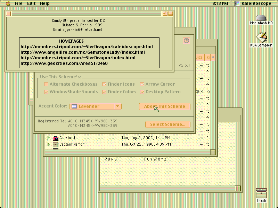Expand the Caprice f folder

click(48, 138)
